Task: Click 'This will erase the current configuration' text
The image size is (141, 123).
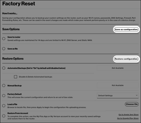Action: point(40,97)
